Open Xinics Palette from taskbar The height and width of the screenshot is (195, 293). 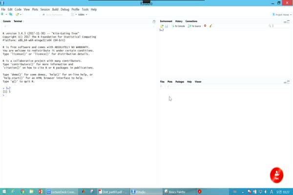[178, 192]
